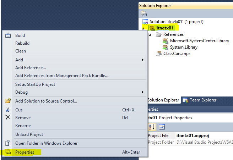Choose Properties from the context menu
This screenshot has width=233, height=160.
pos(25,152)
